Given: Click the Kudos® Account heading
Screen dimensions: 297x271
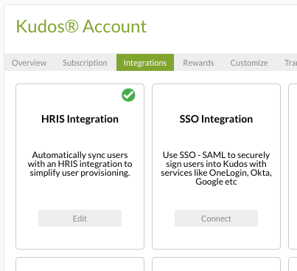Looking at the screenshot, I should tap(81, 27).
